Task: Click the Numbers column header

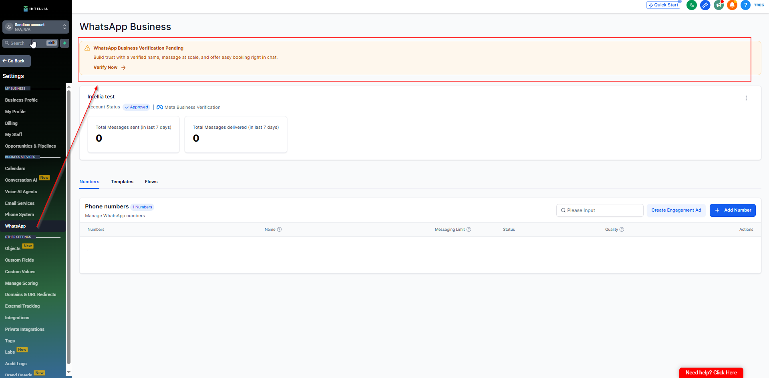Action: point(96,230)
